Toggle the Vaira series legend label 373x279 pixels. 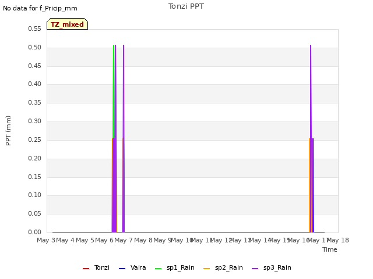138,267
